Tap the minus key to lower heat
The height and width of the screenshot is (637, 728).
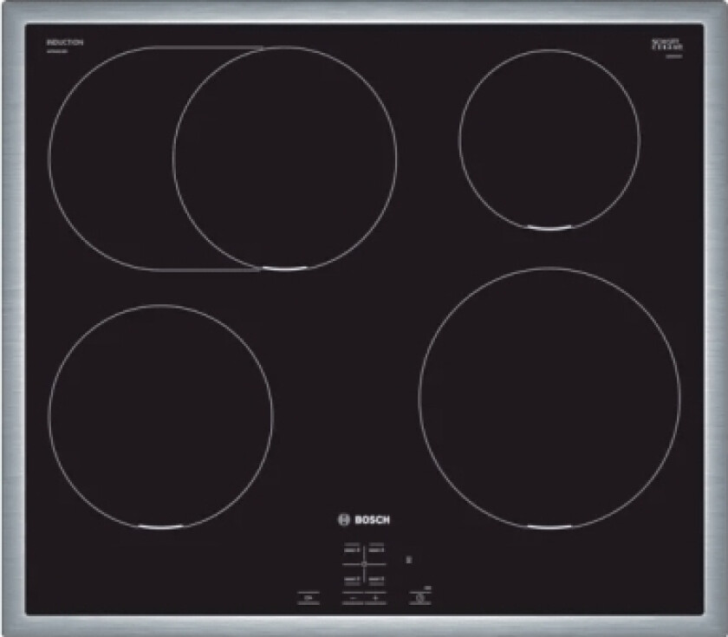354,598
